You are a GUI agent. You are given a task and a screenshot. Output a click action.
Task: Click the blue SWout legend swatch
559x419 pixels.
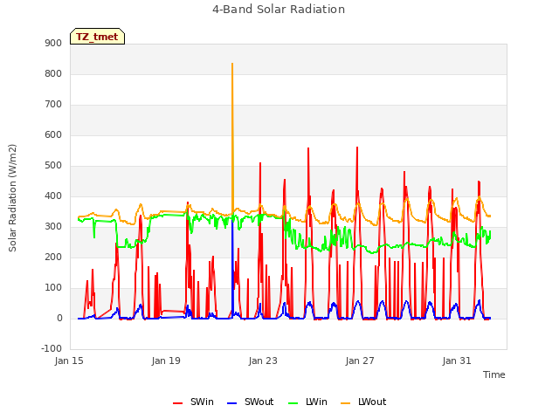pyautogui.click(x=231, y=403)
